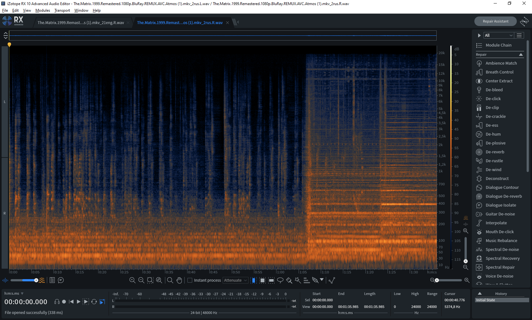Screen dimensions: 532x320
Task: Open the Music Rebalance module
Action: [x=501, y=241]
